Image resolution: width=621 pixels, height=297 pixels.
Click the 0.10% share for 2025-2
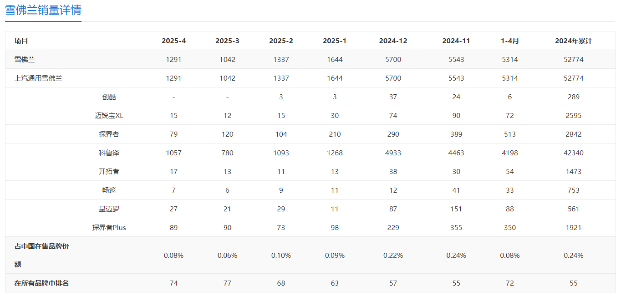click(281, 256)
